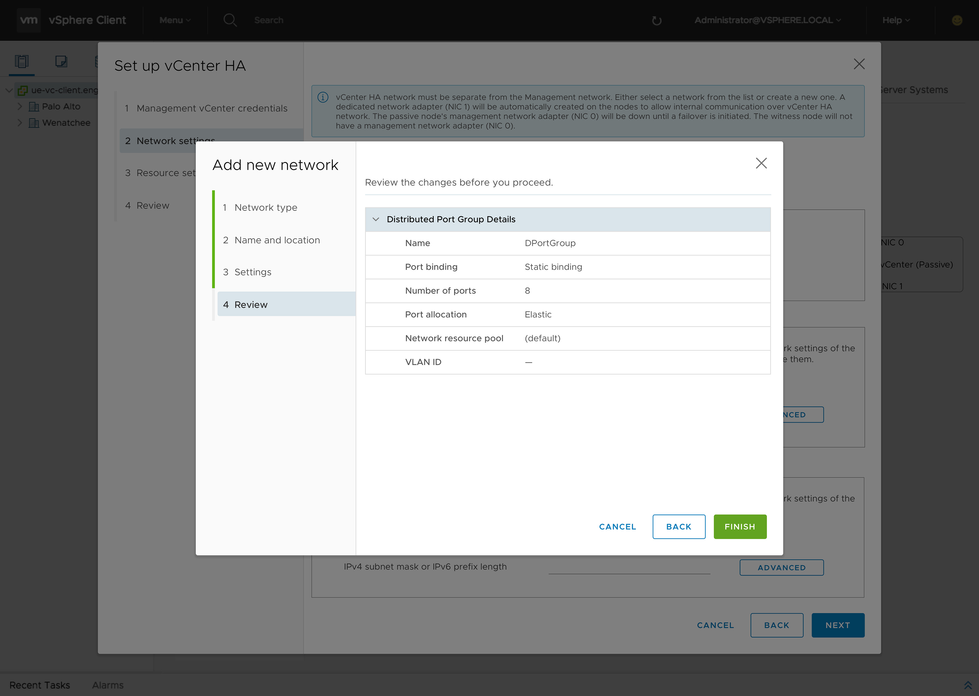Click the fully visible ADVANCED button
The height and width of the screenshot is (696, 979).
(x=781, y=568)
